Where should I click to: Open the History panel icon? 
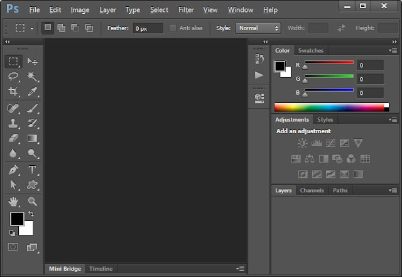click(x=259, y=59)
